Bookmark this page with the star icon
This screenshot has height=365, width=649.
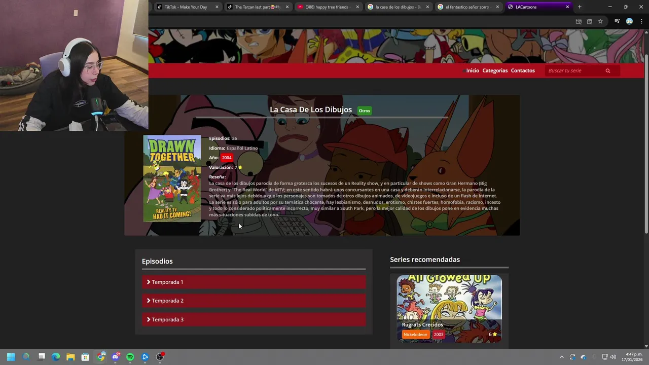pyautogui.click(x=600, y=21)
